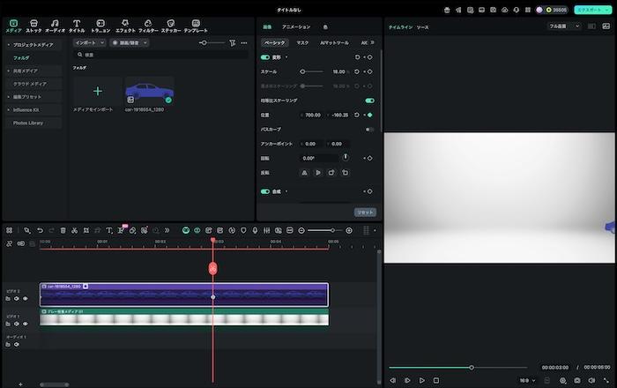Image resolution: width=617 pixels, height=388 pixels.
Task: Switch to the アニメーション (Animation) tab
Action: point(295,26)
